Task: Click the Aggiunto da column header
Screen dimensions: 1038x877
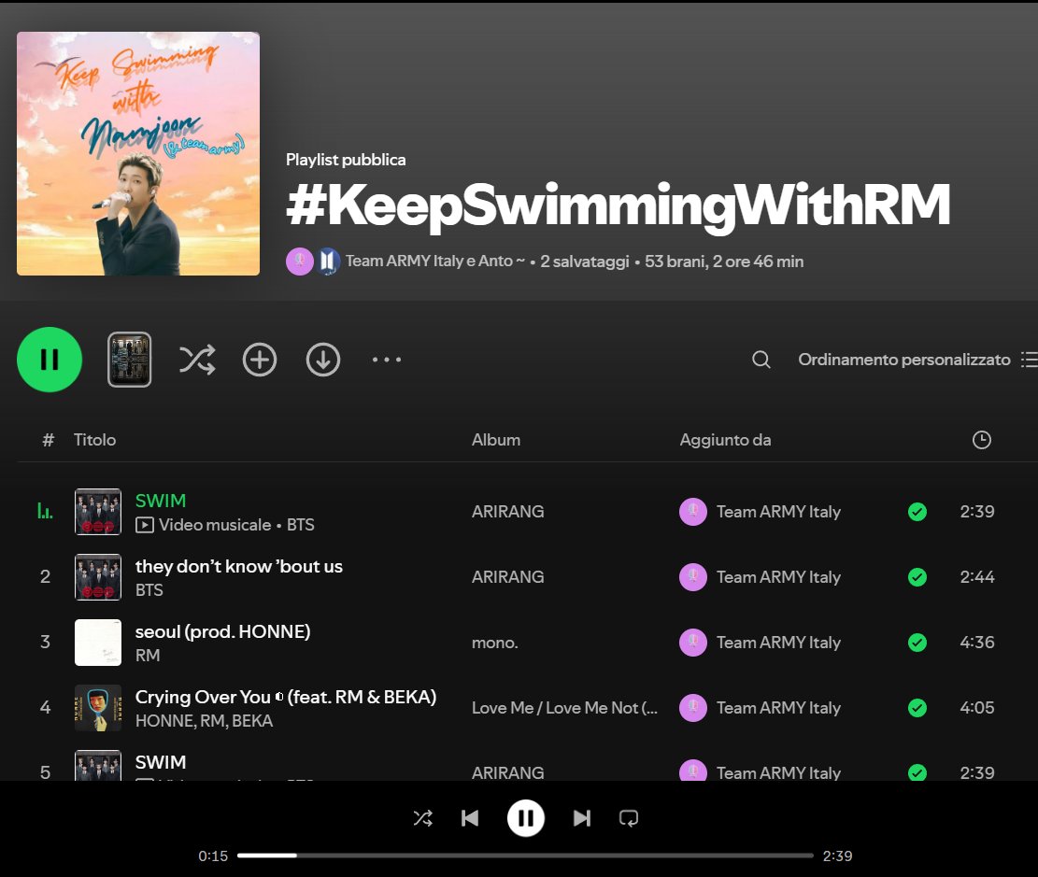Action: click(725, 440)
